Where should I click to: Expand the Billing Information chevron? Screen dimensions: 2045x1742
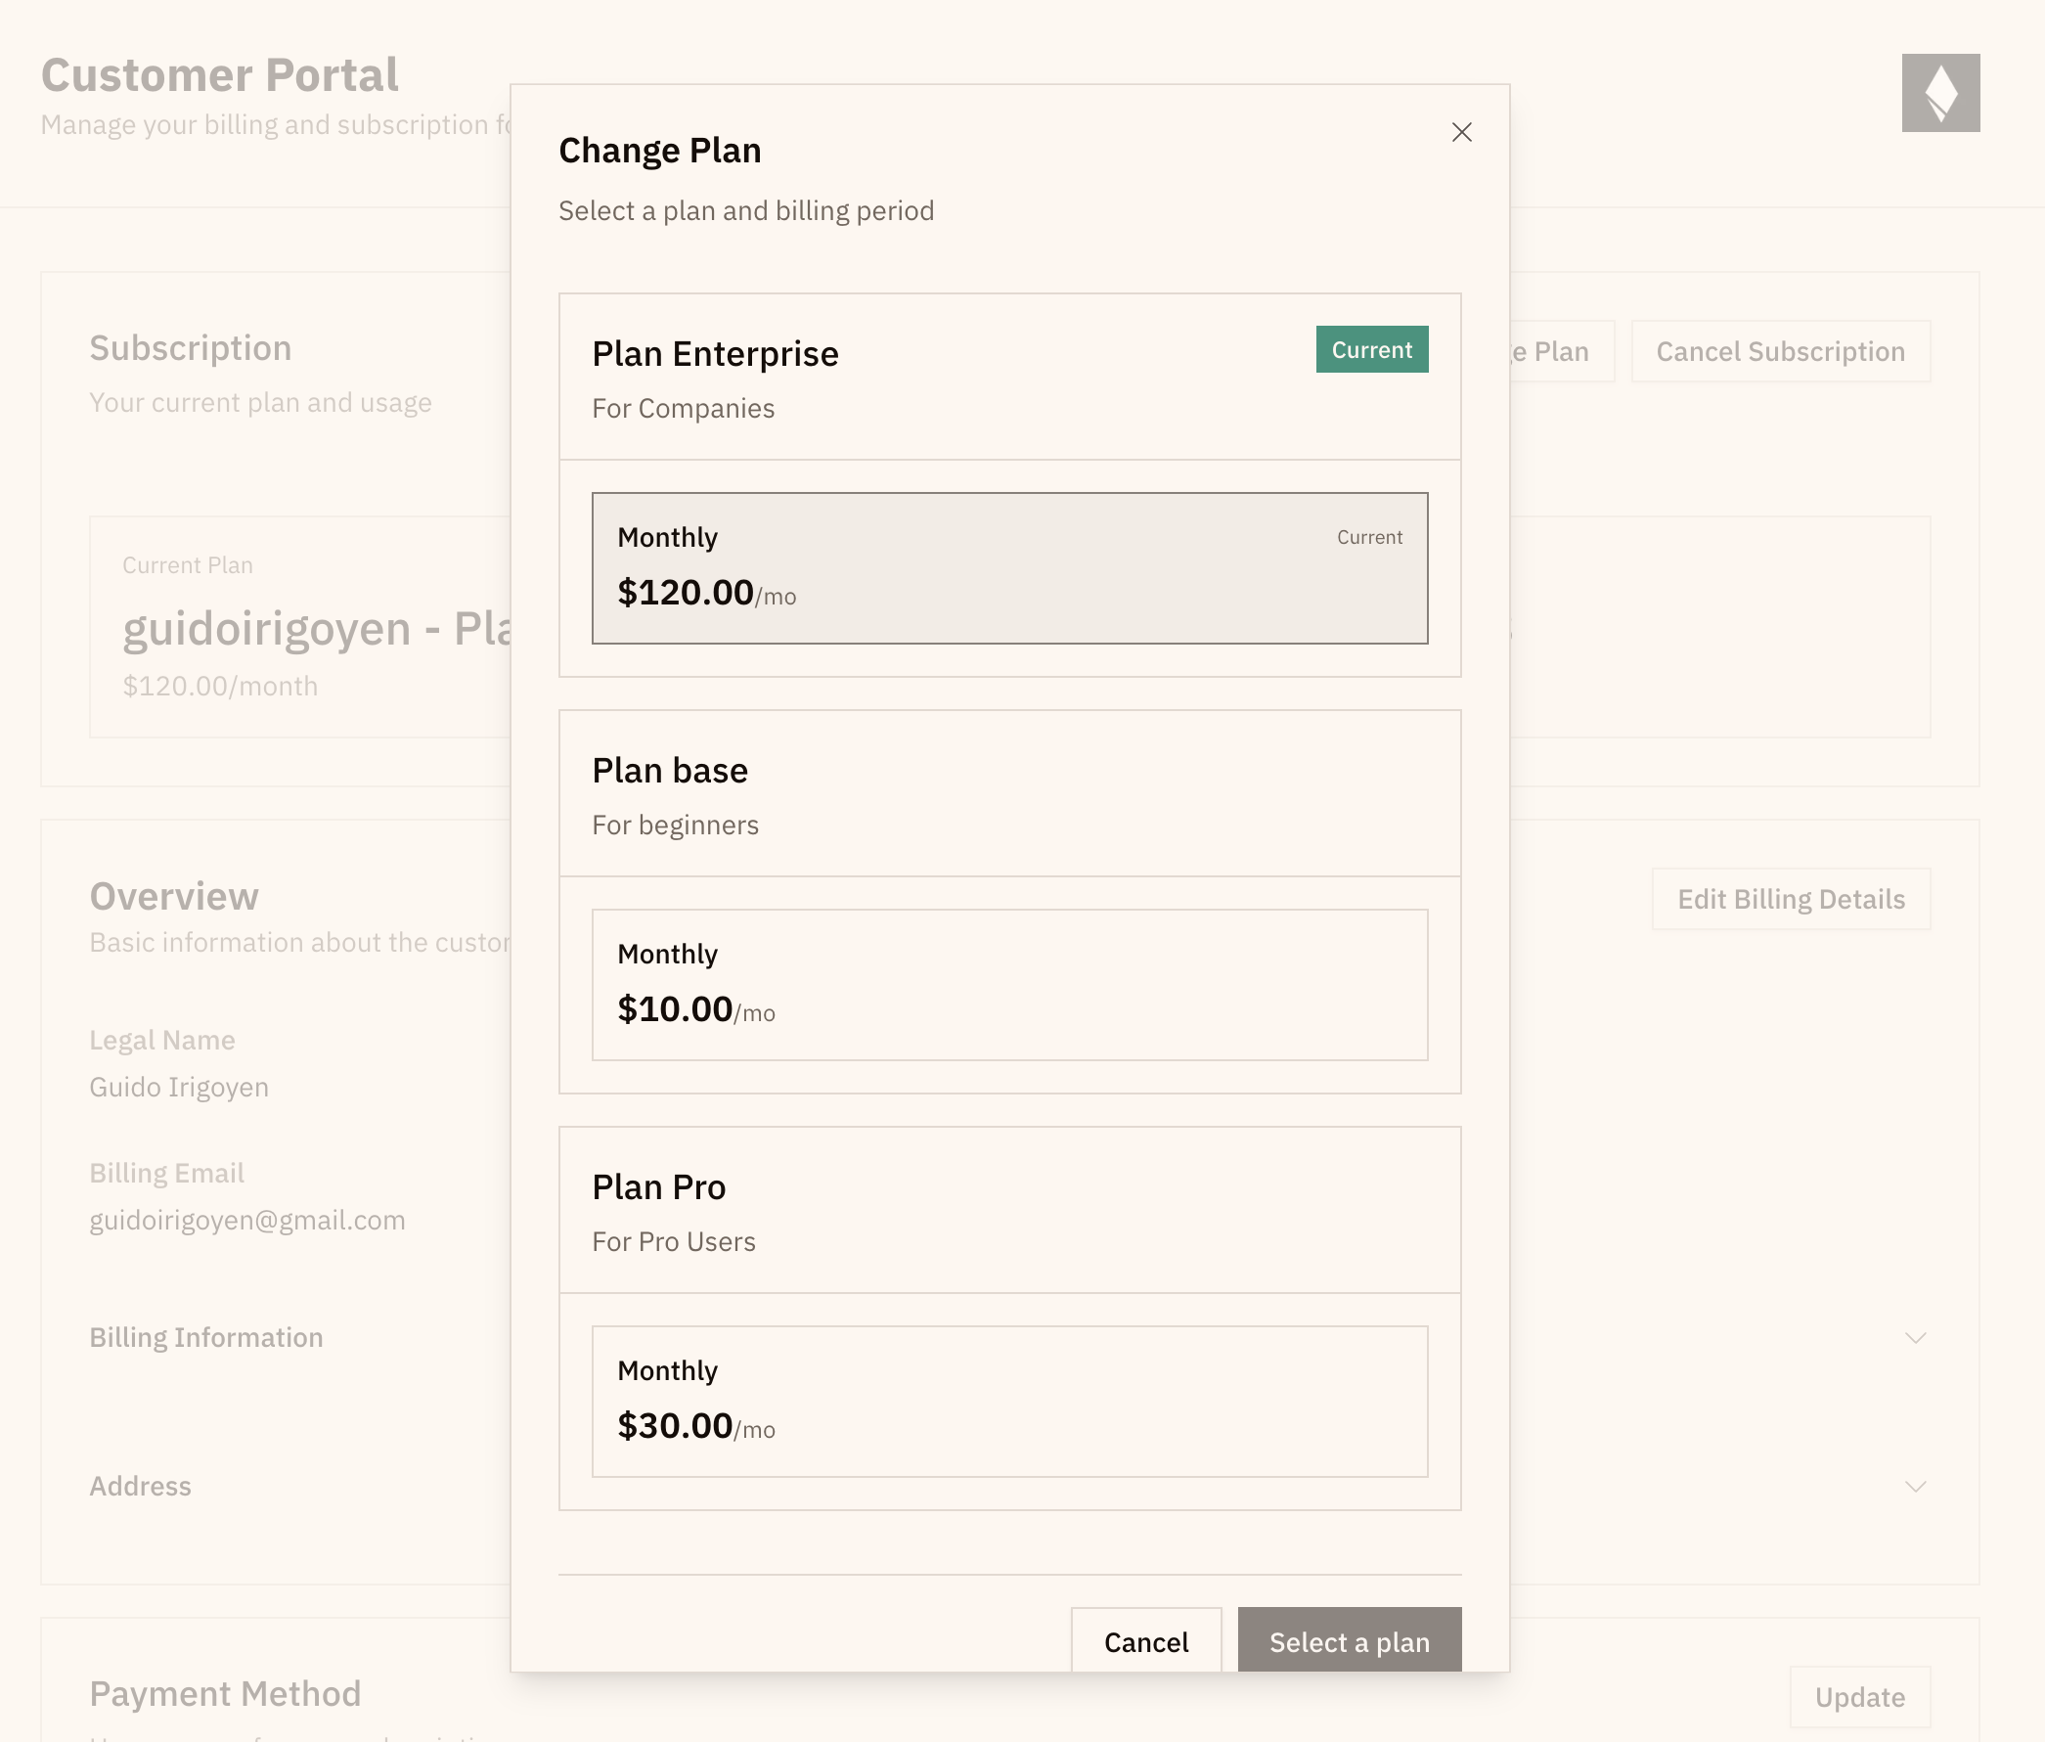[1915, 1337]
